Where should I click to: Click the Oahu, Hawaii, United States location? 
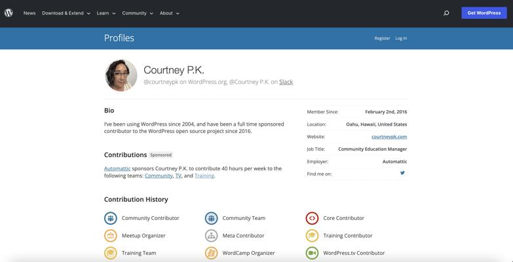click(x=377, y=124)
